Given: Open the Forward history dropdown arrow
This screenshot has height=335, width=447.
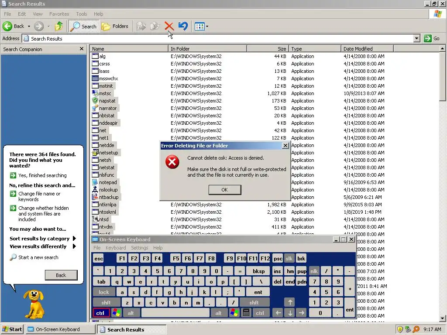Looking at the screenshot, I should (x=48, y=26).
